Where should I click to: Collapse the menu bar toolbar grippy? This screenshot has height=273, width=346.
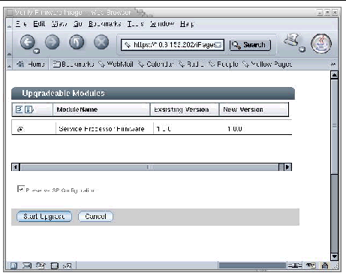[x=10, y=24]
